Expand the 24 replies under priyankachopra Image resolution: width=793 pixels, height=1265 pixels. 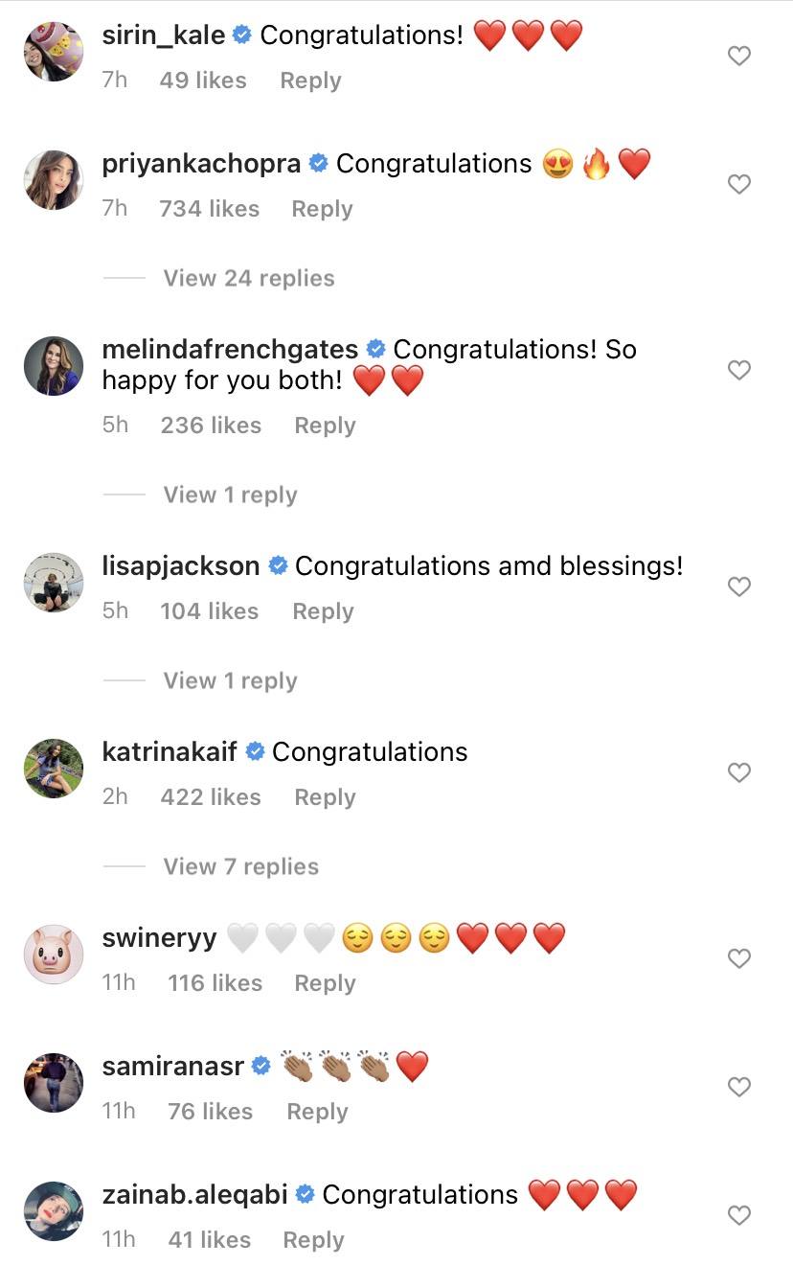coord(248,278)
